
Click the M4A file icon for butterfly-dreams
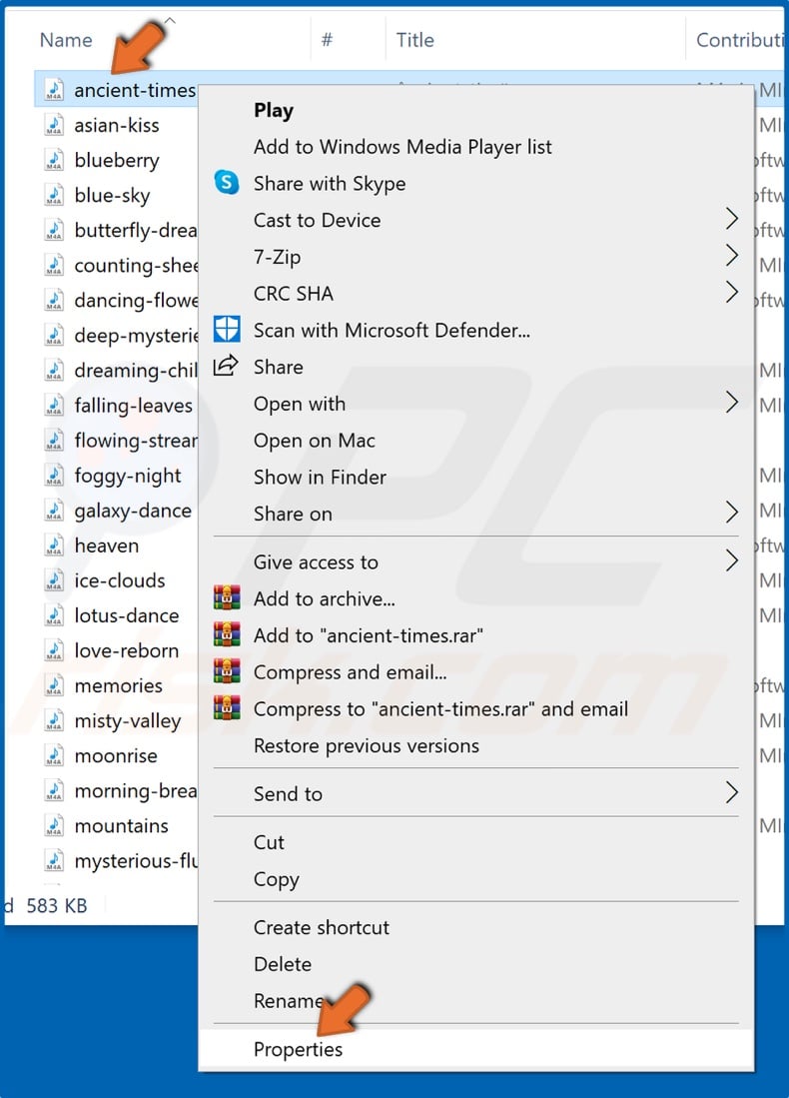coord(54,230)
